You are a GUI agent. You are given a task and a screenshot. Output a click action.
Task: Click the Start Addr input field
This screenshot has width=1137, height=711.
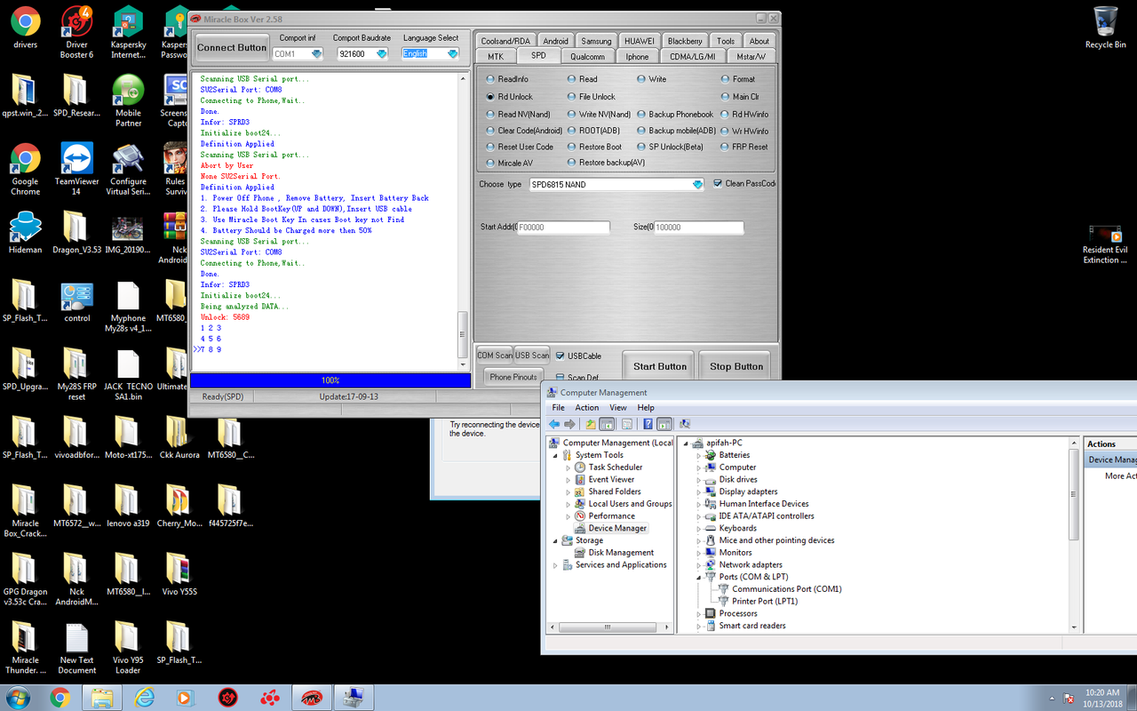563,228
